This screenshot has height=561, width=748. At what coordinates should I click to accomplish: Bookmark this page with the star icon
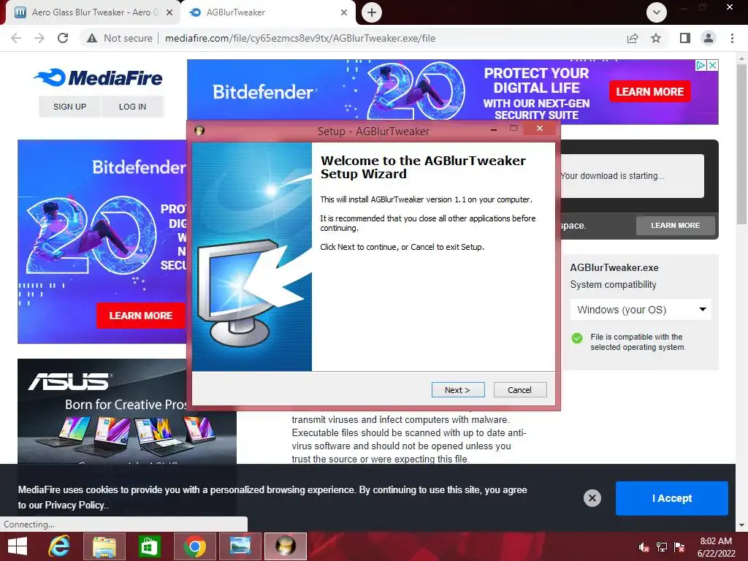tap(656, 38)
